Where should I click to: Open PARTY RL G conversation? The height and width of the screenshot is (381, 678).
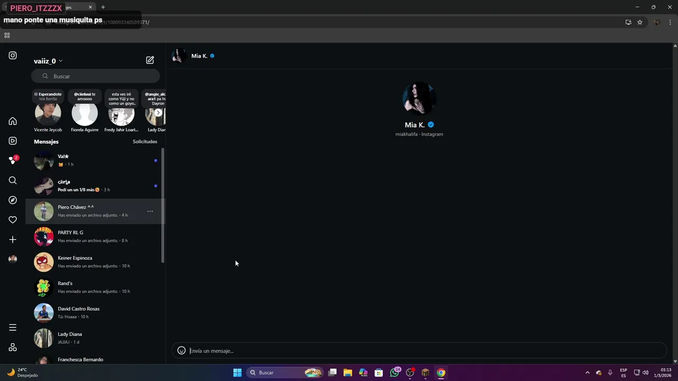pos(95,237)
